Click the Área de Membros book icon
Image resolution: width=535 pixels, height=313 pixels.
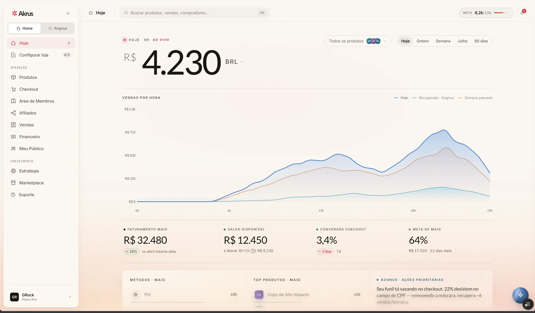13,101
